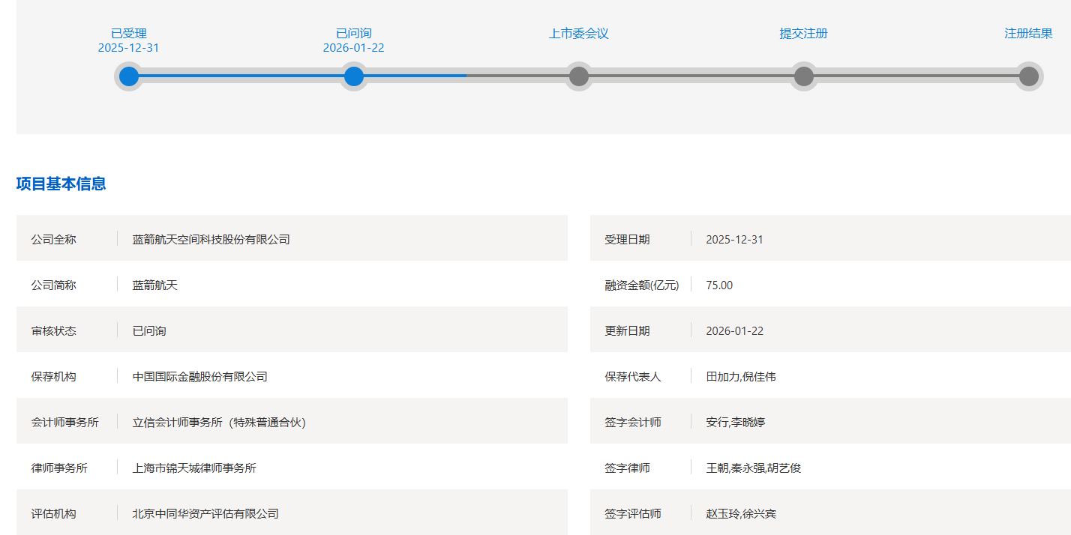Select the 注册结果 timeline node

click(x=1028, y=76)
